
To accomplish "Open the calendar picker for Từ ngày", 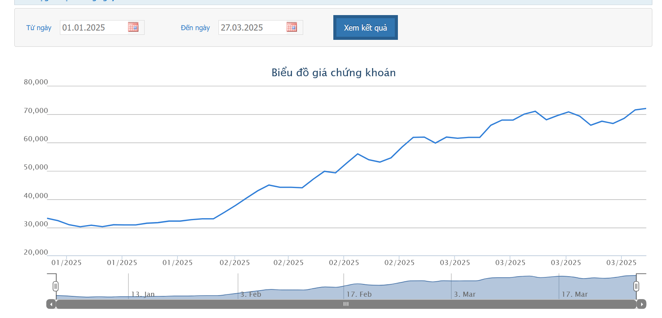I will pyautogui.click(x=133, y=27).
